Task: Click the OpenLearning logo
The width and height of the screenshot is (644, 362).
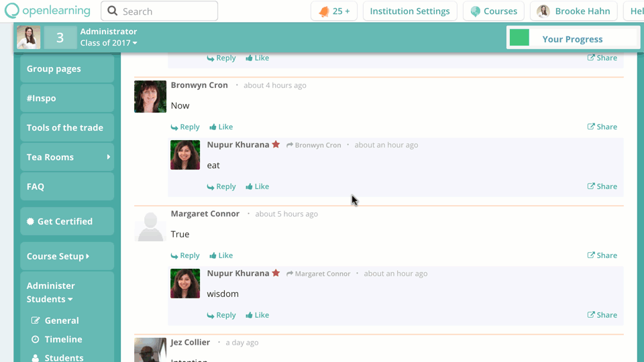Action: tap(48, 11)
